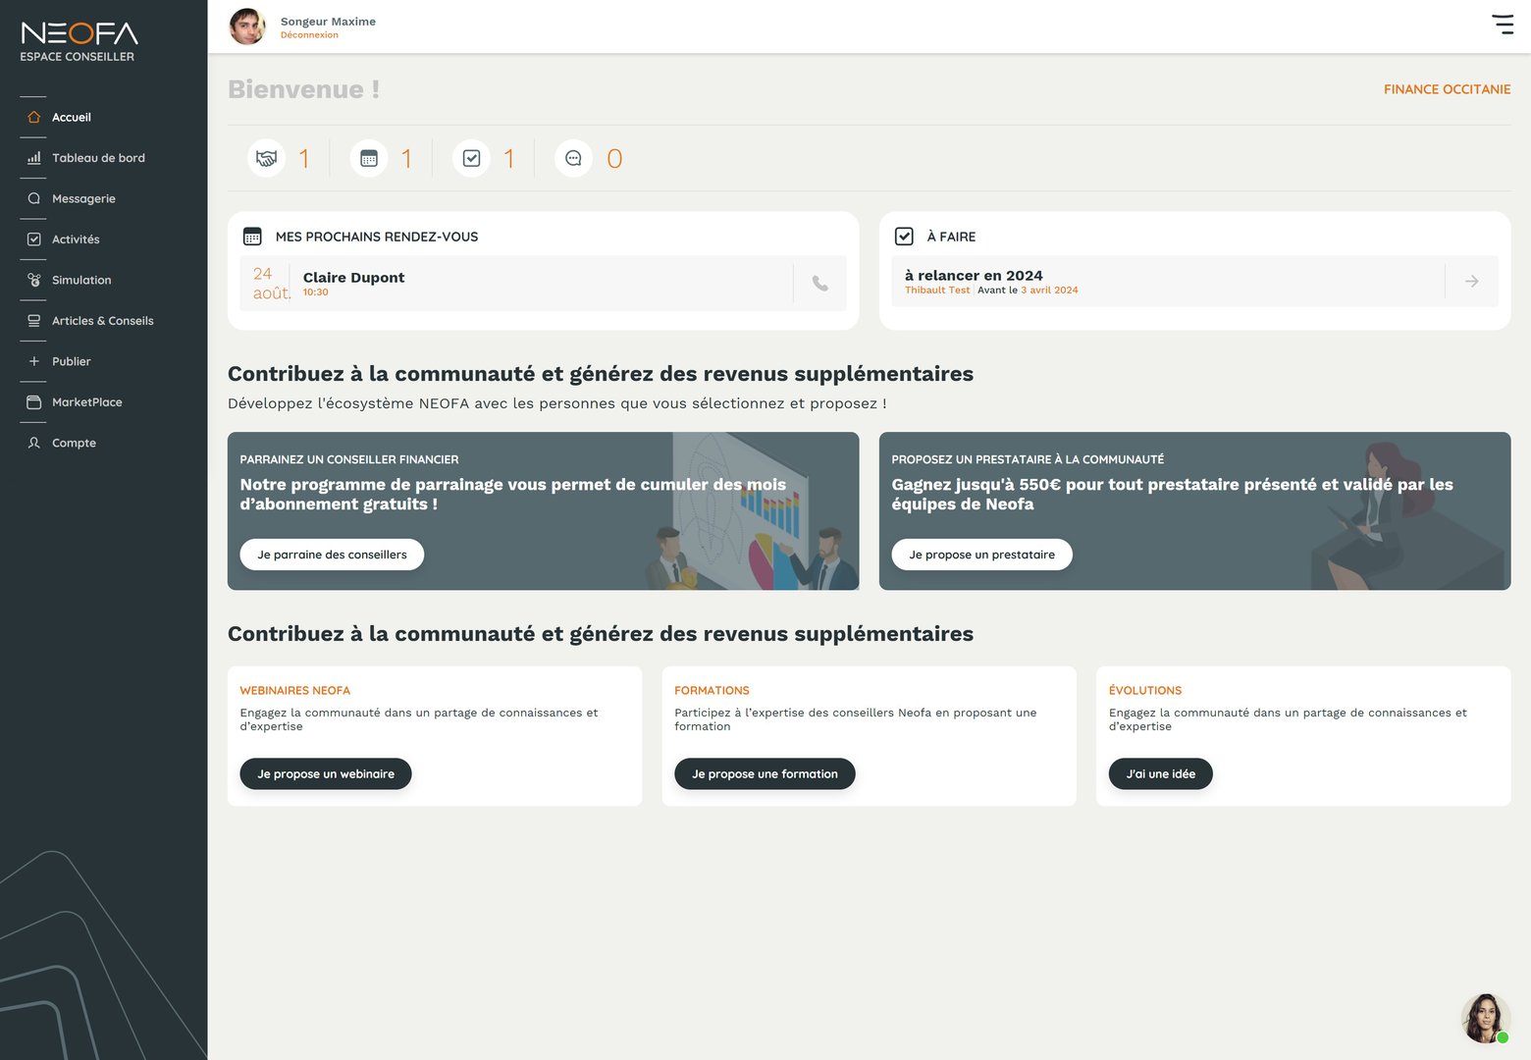1531x1060 pixels.
Task: Click Songeur Maxime profile photo
Action: point(247,26)
